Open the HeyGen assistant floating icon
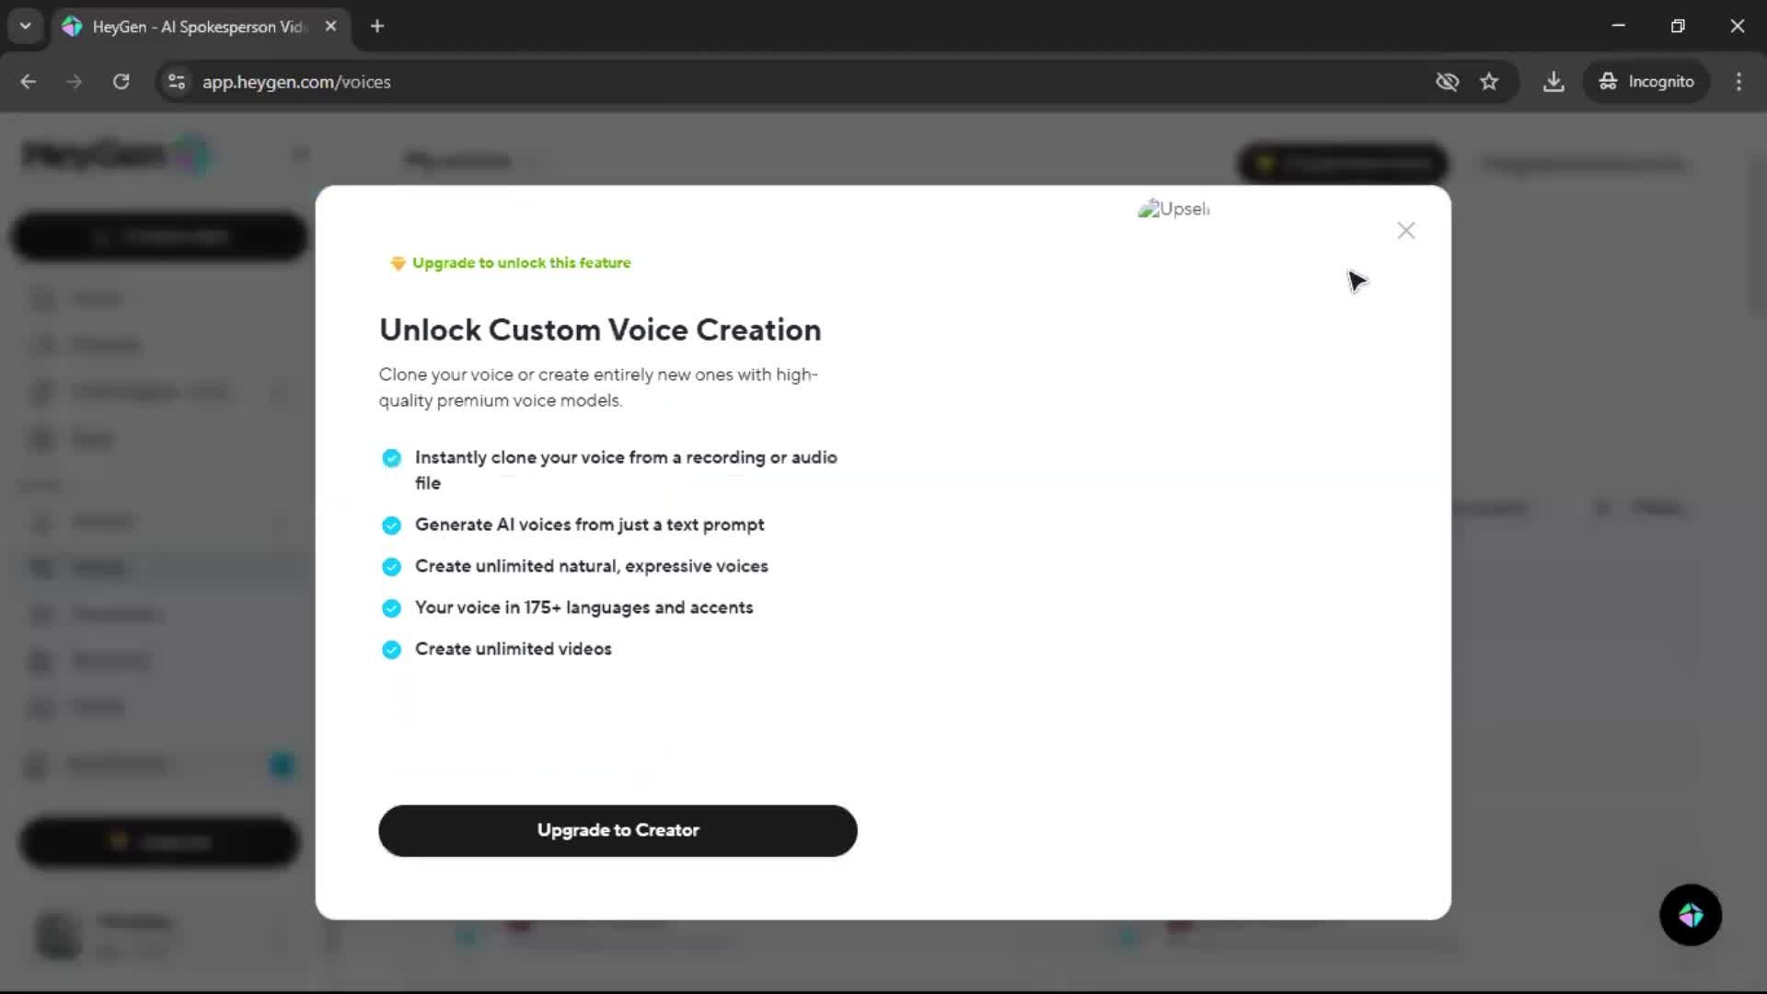The height and width of the screenshot is (994, 1767). [1690, 915]
